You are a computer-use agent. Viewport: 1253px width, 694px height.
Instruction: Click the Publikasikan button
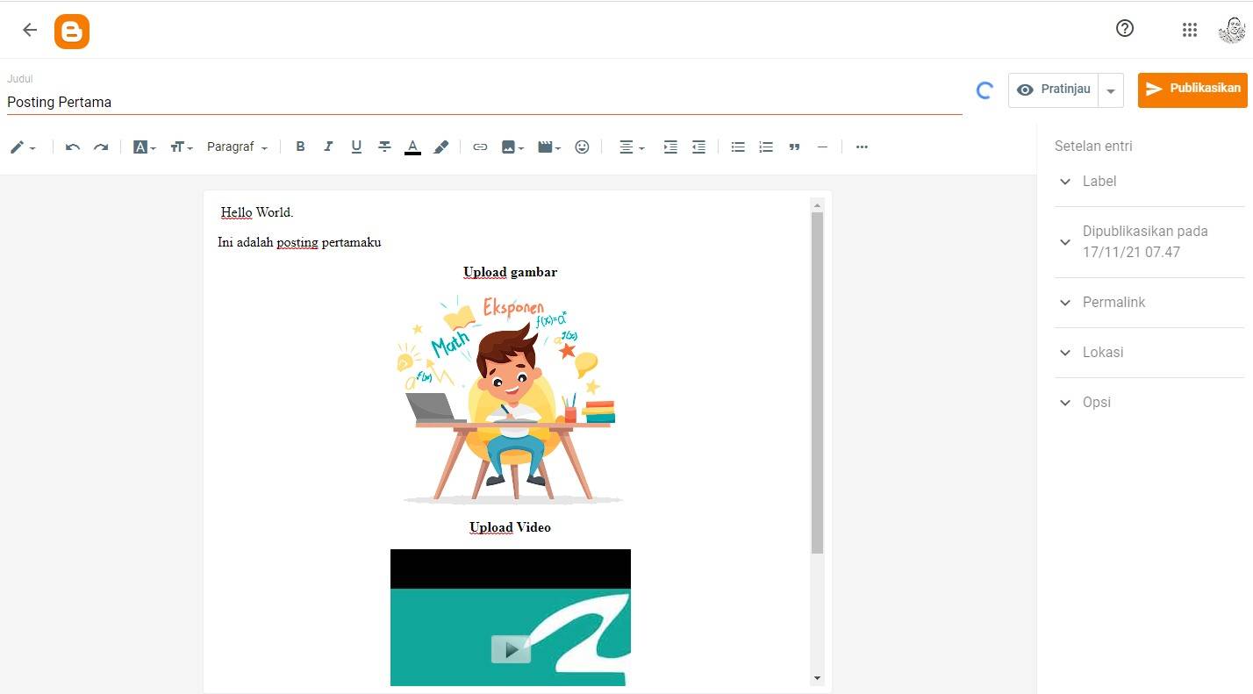click(1192, 89)
